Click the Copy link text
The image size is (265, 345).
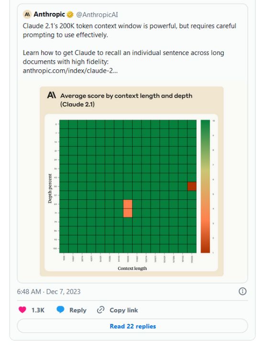(124, 310)
